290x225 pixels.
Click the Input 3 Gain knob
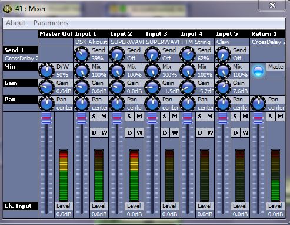(x=152, y=87)
